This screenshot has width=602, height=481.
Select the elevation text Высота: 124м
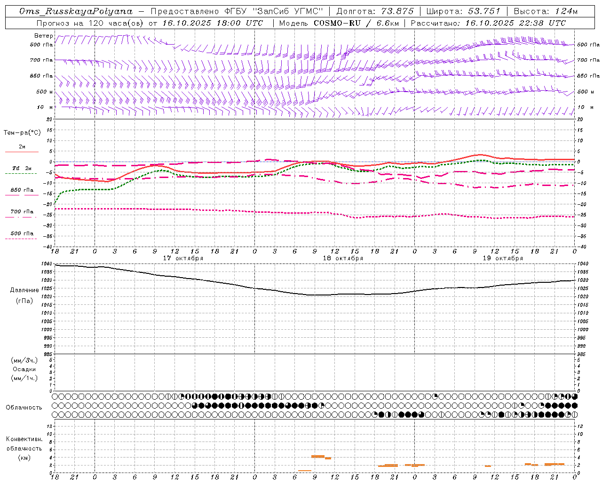(546, 11)
